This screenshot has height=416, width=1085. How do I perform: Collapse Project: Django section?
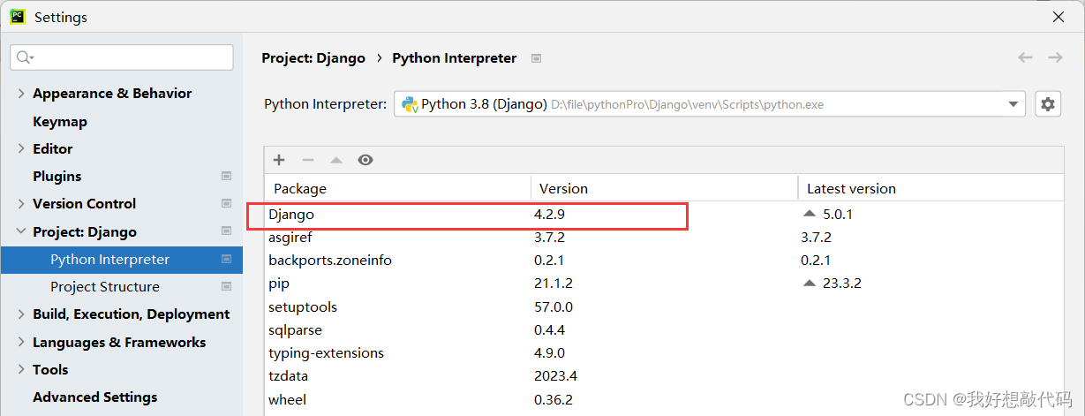(21, 231)
